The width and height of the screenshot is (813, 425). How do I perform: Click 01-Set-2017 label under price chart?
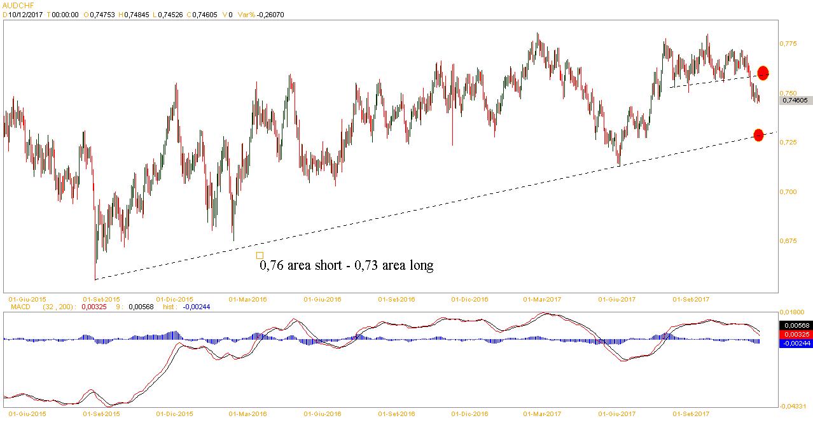tap(691, 299)
